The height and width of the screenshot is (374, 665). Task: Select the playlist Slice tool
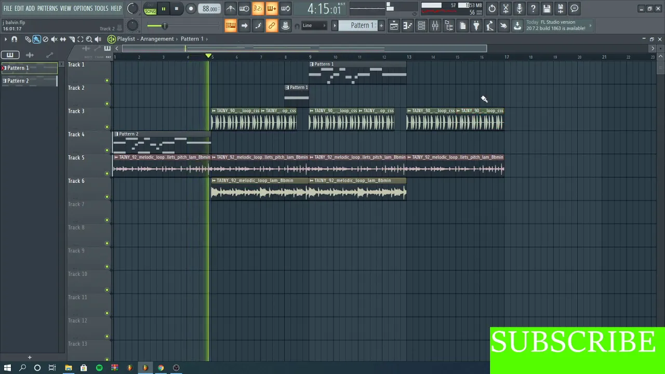click(72, 39)
